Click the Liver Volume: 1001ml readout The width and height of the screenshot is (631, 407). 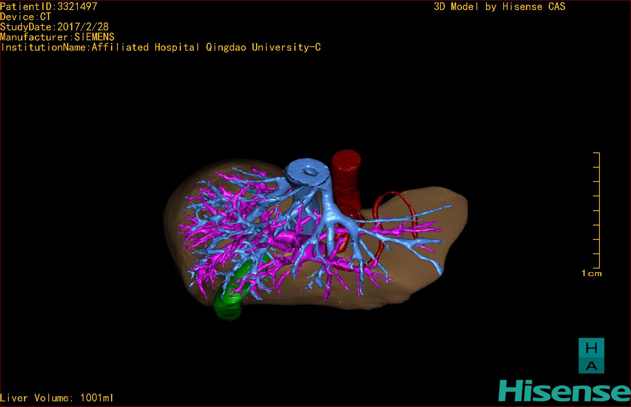point(57,398)
